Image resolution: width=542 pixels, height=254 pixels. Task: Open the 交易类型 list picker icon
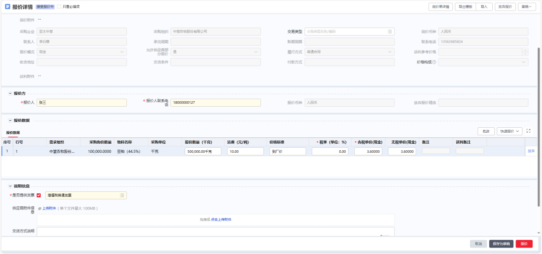(390, 32)
